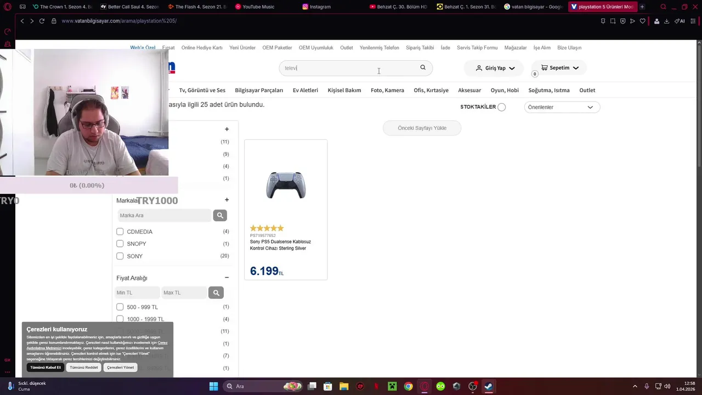The width and height of the screenshot is (702, 395).
Task: Open Steam from taskbar
Action: click(x=488, y=386)
